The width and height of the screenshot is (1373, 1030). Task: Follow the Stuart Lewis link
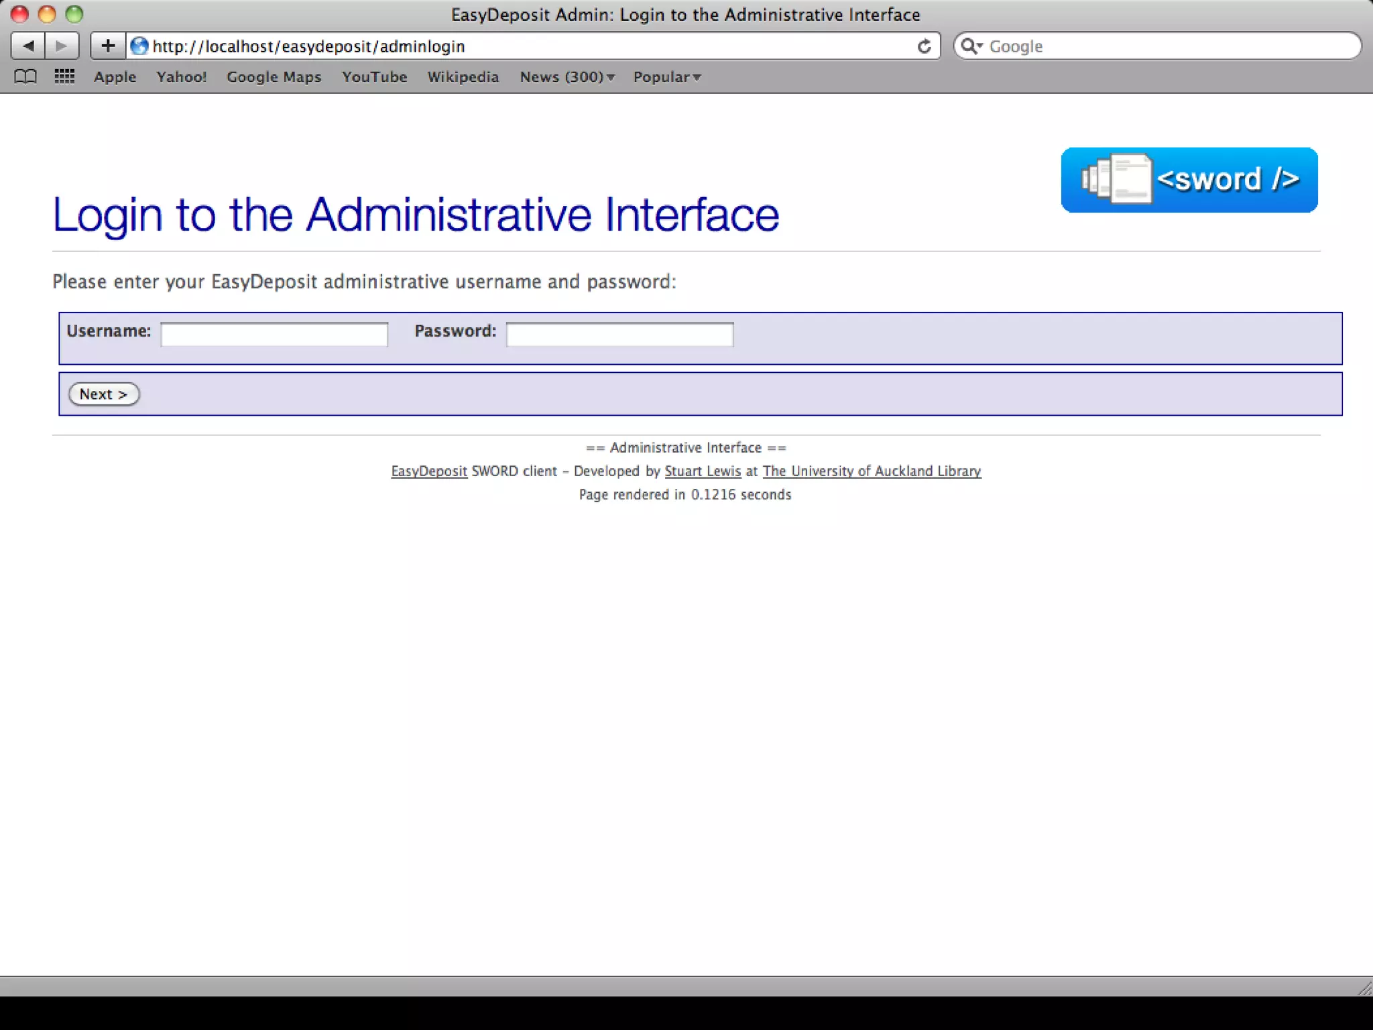coord(702,471)
